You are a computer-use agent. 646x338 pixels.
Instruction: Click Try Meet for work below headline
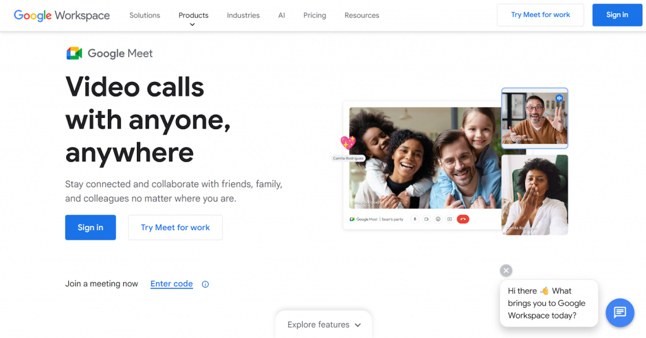(x=175, y=227)
